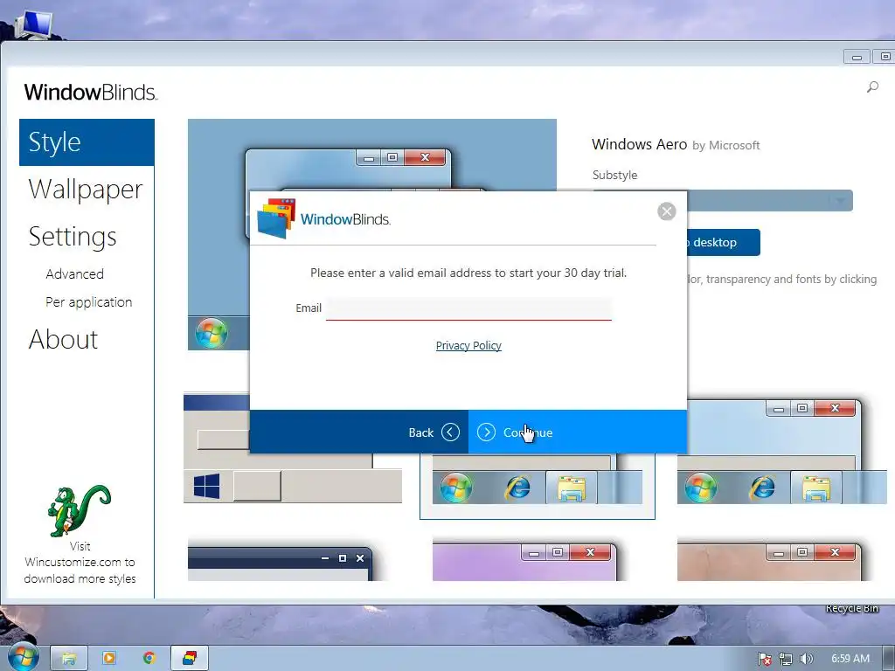Image resolution: width=895 pixels, height=671 pixels.
Task: Select the peach-colored style thumbnail
Action: pos(769,562)
